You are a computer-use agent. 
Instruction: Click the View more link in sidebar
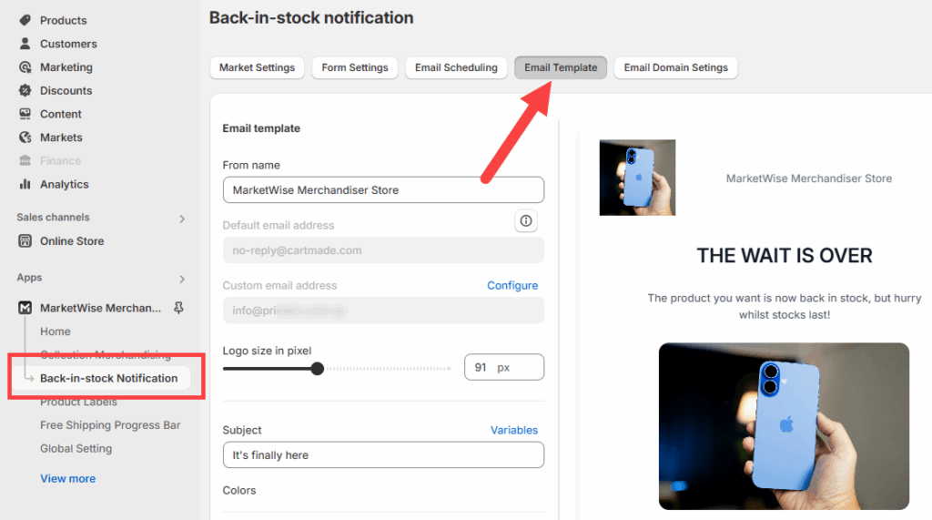point(67,478)
